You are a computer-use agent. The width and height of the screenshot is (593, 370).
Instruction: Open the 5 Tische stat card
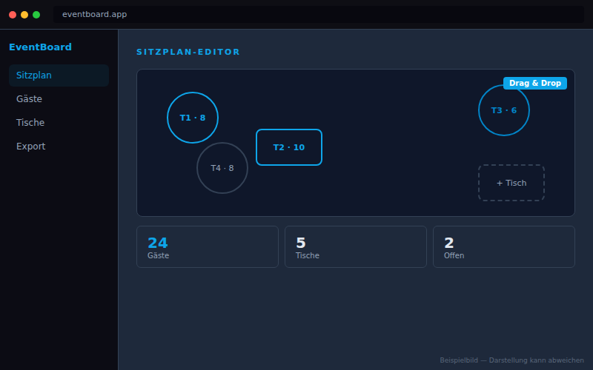(x=356, y=246)
